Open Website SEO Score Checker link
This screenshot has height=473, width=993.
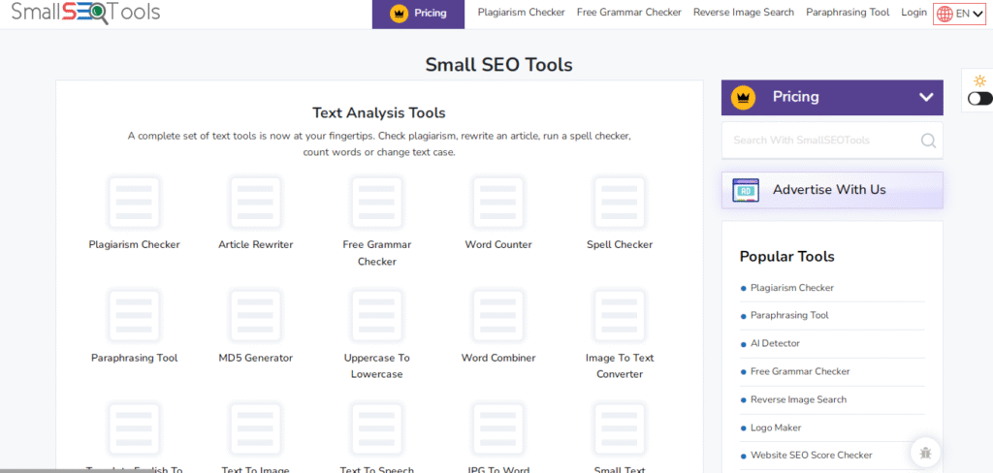812,455
